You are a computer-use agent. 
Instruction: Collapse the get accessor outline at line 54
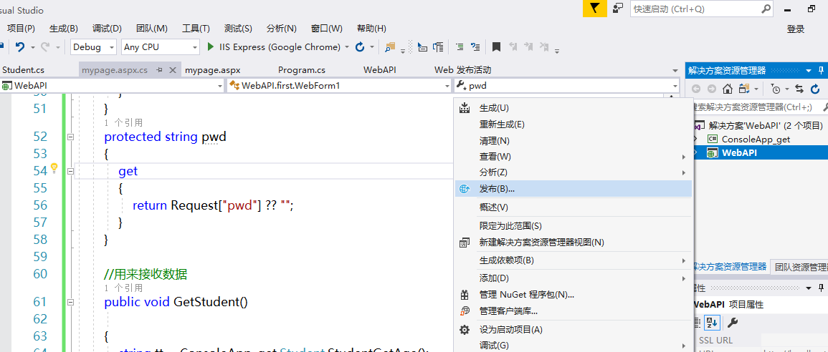pyautogui.click(x=70, y=171)
